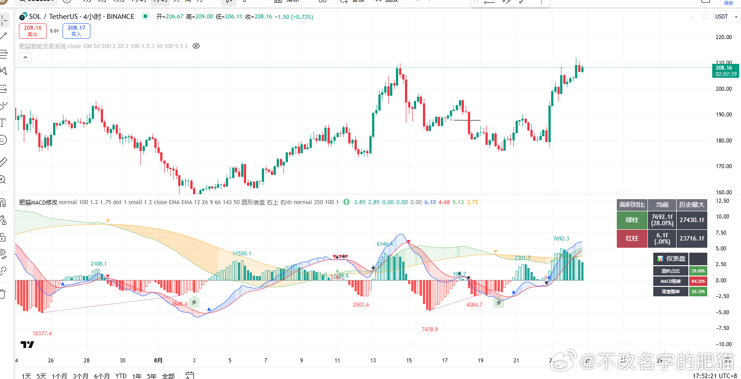The height and width of the screenshot is (379, 741).
Task: Select the trend line drawing tool
Action: tap(4, 36)
